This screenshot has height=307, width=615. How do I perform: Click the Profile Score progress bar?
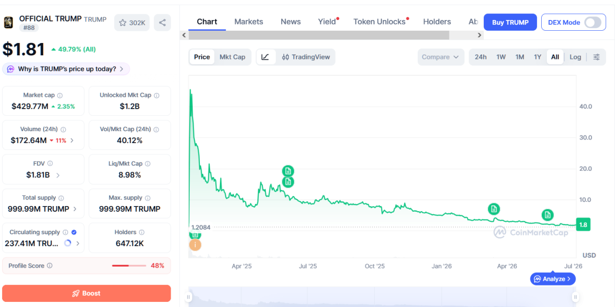pyautogui.click(x=129, y=265)
